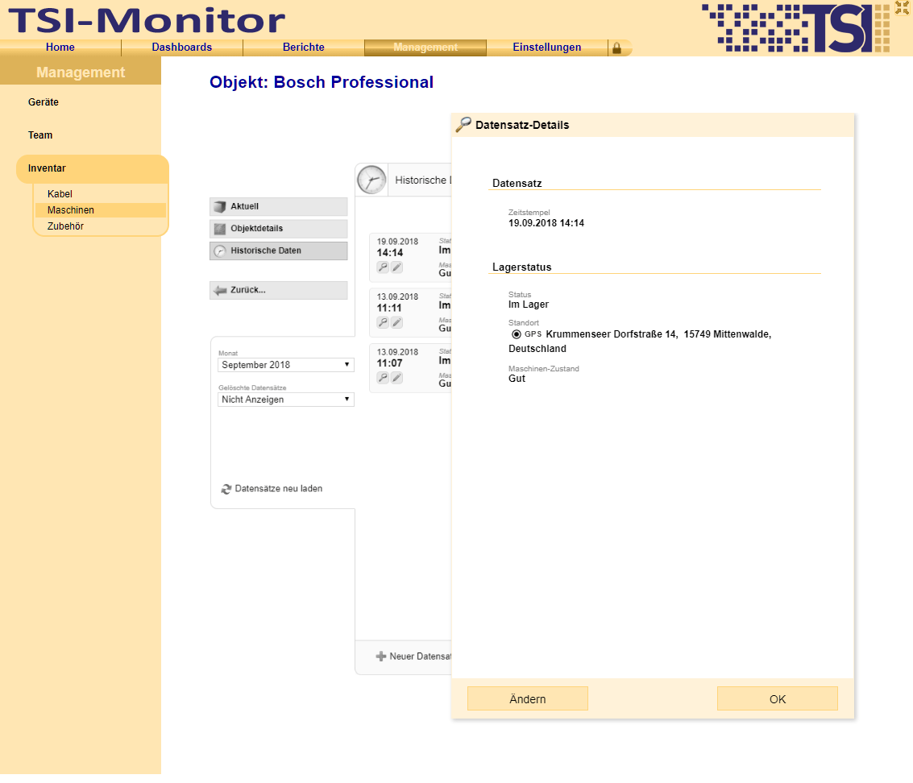Screen dimensions: 913x783
Task: Select the Management tab
Action: 425,48
